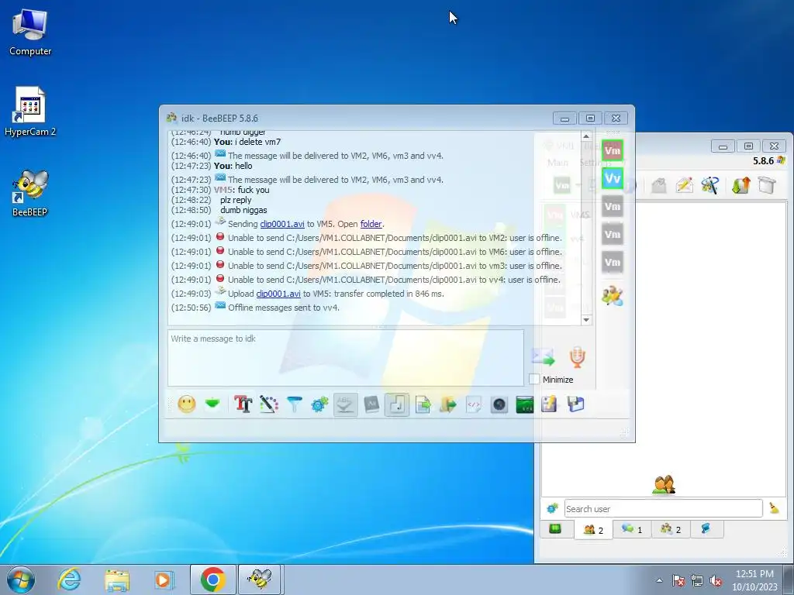The height and width of the screenshot is (595, 794).
Task: Switch to the blue pin tab
Action: click(706, 529)
